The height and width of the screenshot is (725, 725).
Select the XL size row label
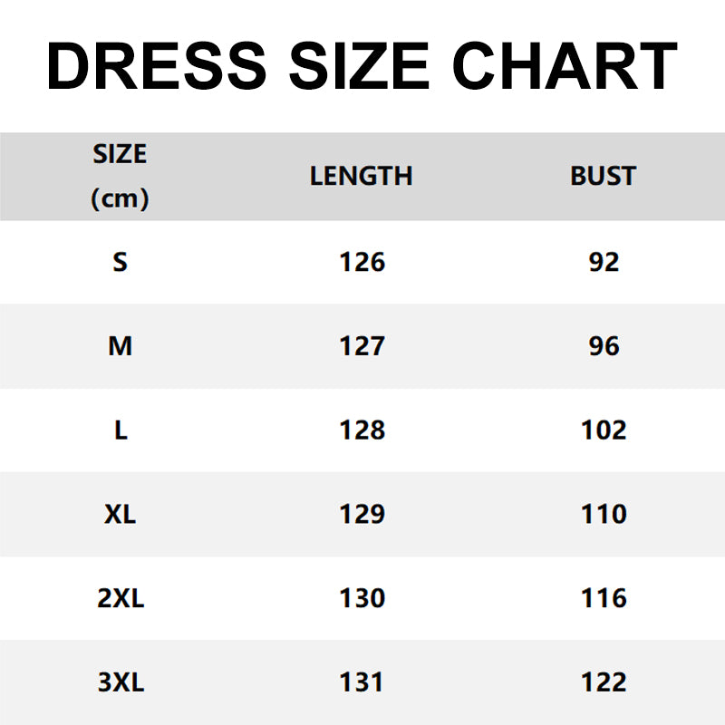pos(121,515)
